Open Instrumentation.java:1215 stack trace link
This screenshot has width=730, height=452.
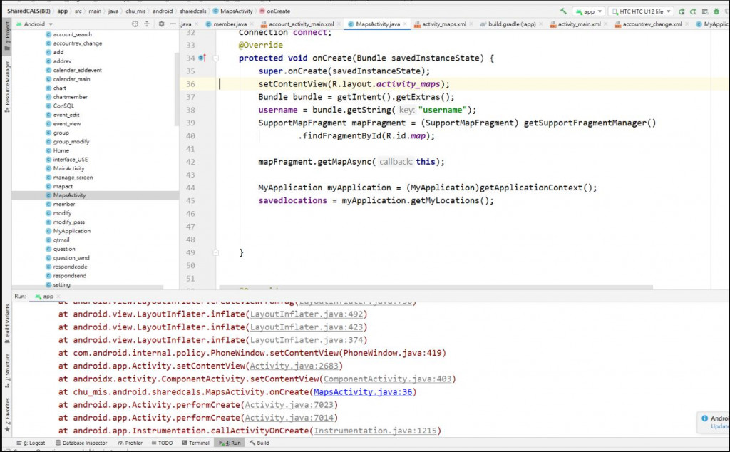point(375,431)
